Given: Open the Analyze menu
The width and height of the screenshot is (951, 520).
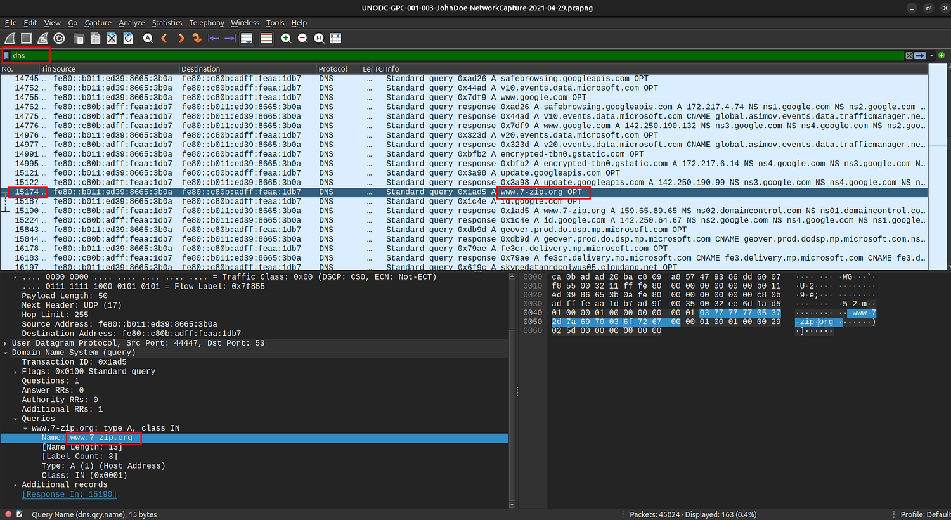Looking at the screenshot, I should tap(132, 23).
